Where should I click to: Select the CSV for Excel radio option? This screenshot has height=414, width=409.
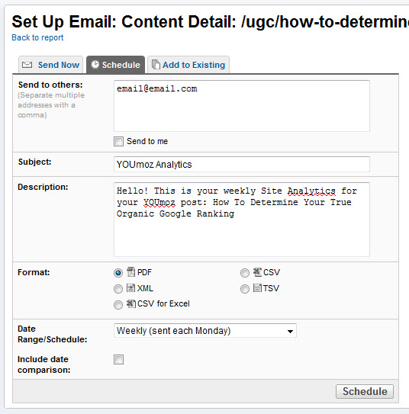coord(118,305)
